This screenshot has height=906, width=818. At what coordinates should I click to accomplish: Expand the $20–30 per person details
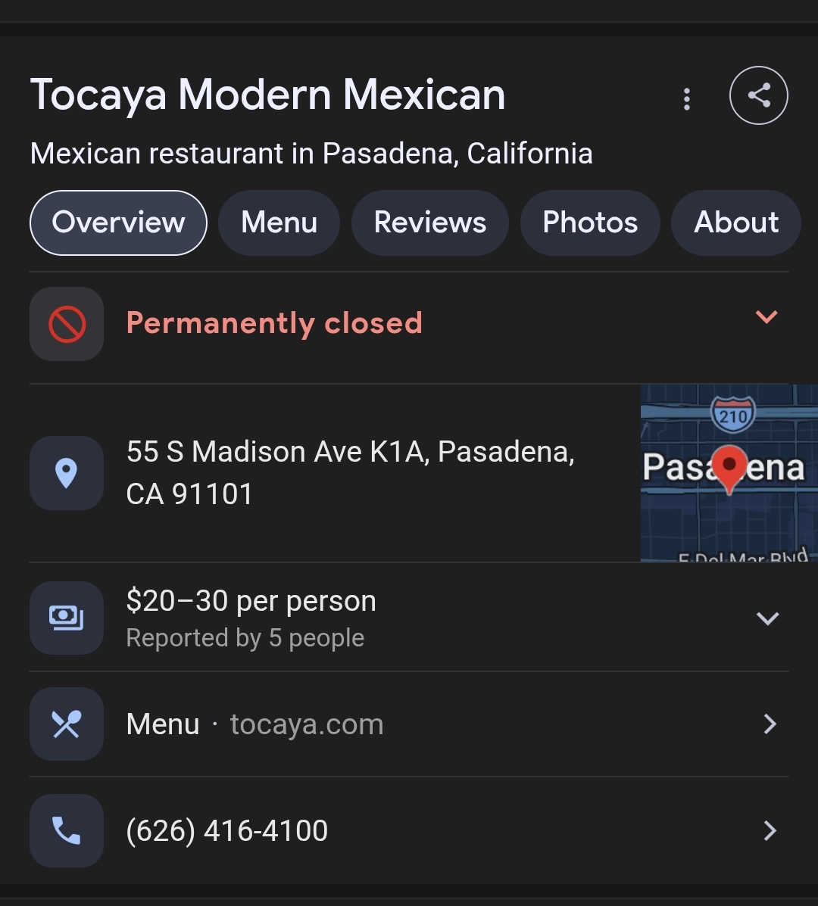pyautogui.click(x=767, y=618)
